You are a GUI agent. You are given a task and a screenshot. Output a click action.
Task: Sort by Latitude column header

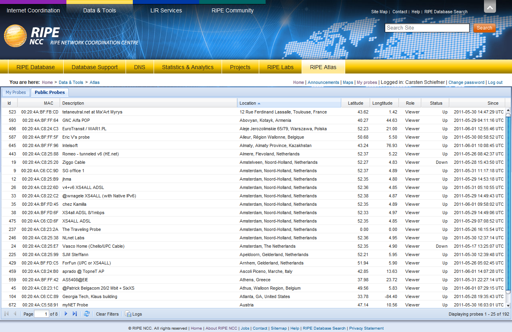[x=356, y=103]
